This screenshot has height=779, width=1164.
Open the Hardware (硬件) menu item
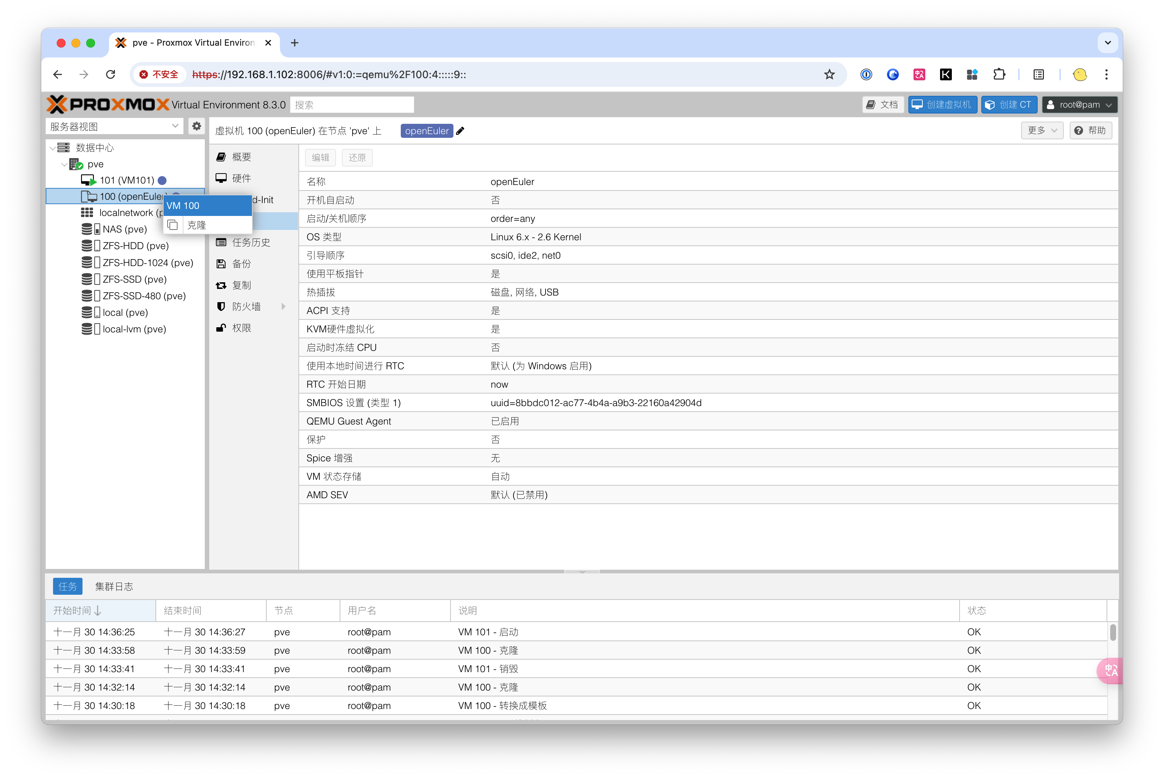tap(253, 178)
